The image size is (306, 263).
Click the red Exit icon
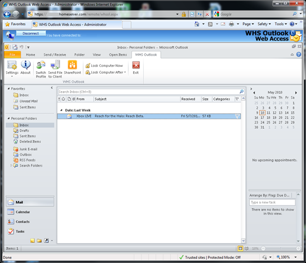pos(136,65)
